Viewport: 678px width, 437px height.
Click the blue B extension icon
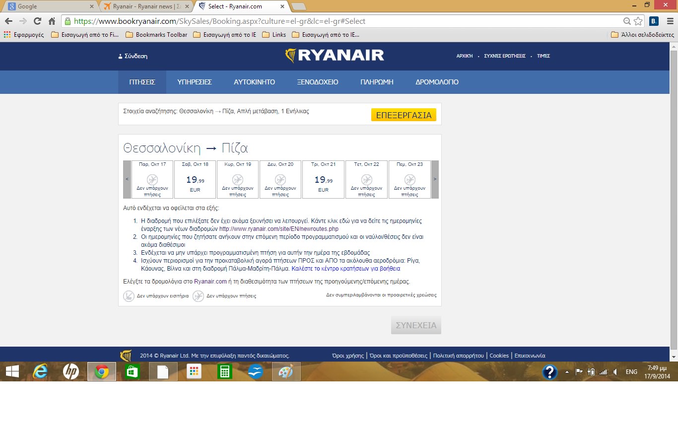click(654, 21)
